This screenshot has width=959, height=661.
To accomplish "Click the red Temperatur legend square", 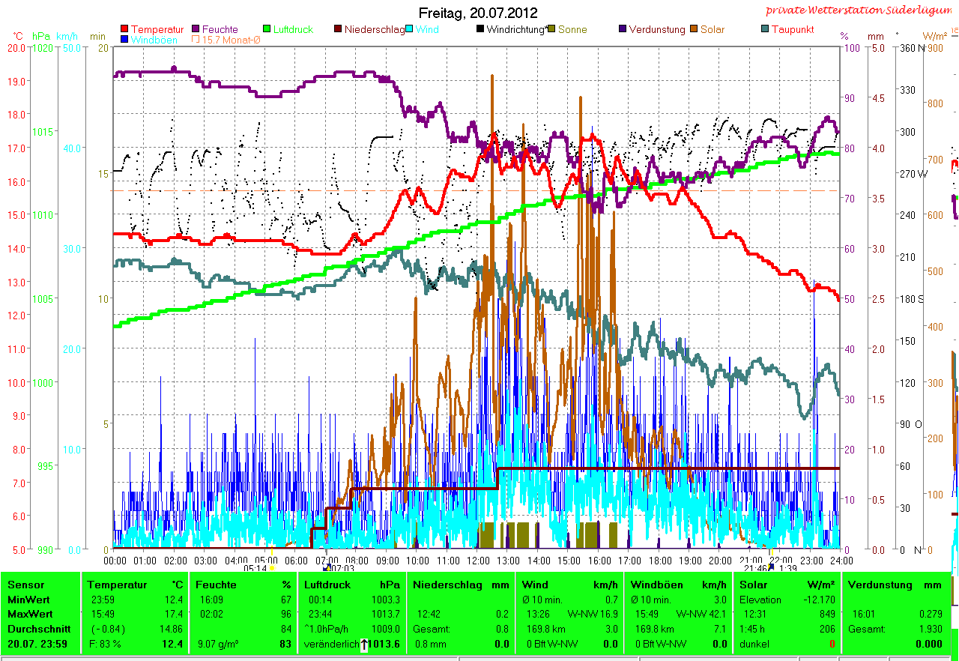I will pyautogui.click(x=124, y=29).
